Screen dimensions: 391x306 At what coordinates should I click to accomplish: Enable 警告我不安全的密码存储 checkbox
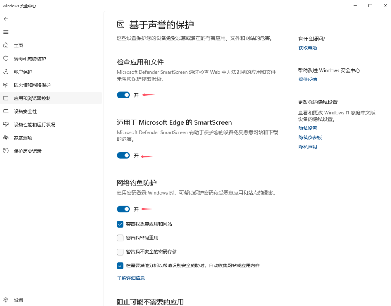120,252
